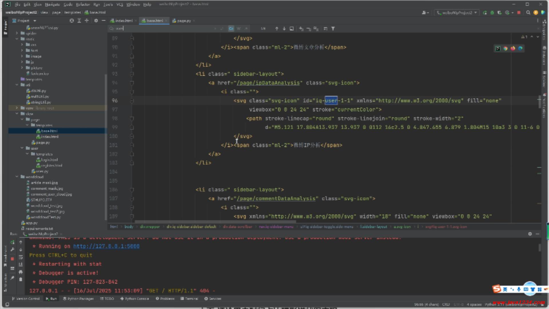This screenshot has height=309, width=549.
Task: Open weiboNlpProject2 run configuration dropdown
Action: pos(457,13)
